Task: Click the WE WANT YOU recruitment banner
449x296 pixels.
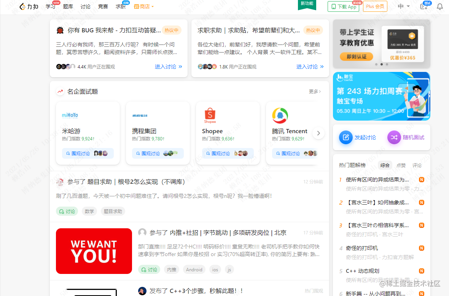Action: pos(94,251)
